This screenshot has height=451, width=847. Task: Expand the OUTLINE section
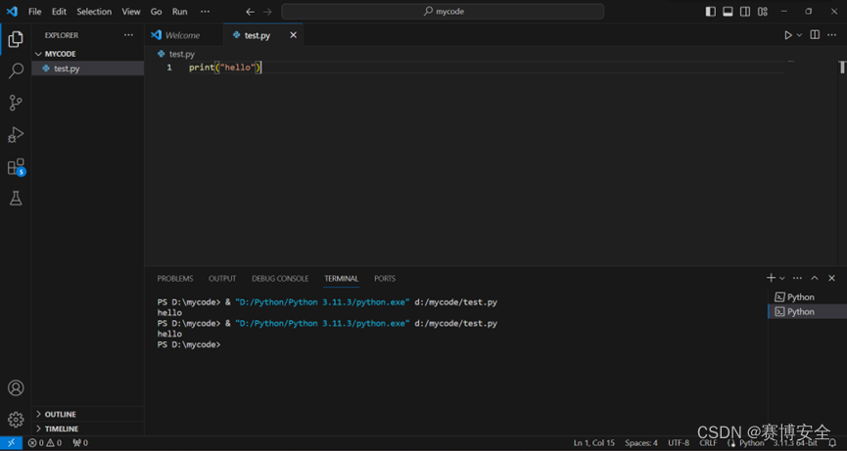(x=60, y=415)
